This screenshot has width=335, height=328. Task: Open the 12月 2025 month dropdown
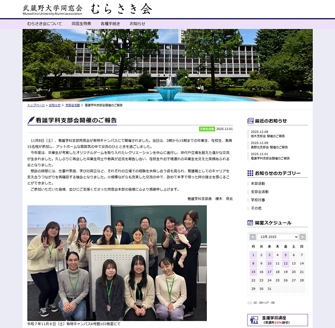tap(277, 237)
